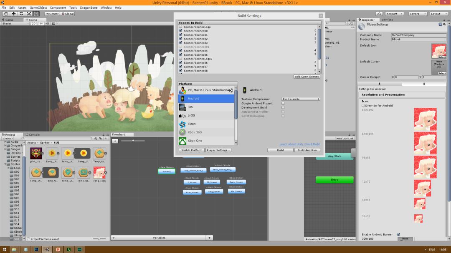451x253 pixels.
Task: Select the yang_Icon sprite asset
Action: 99,172
